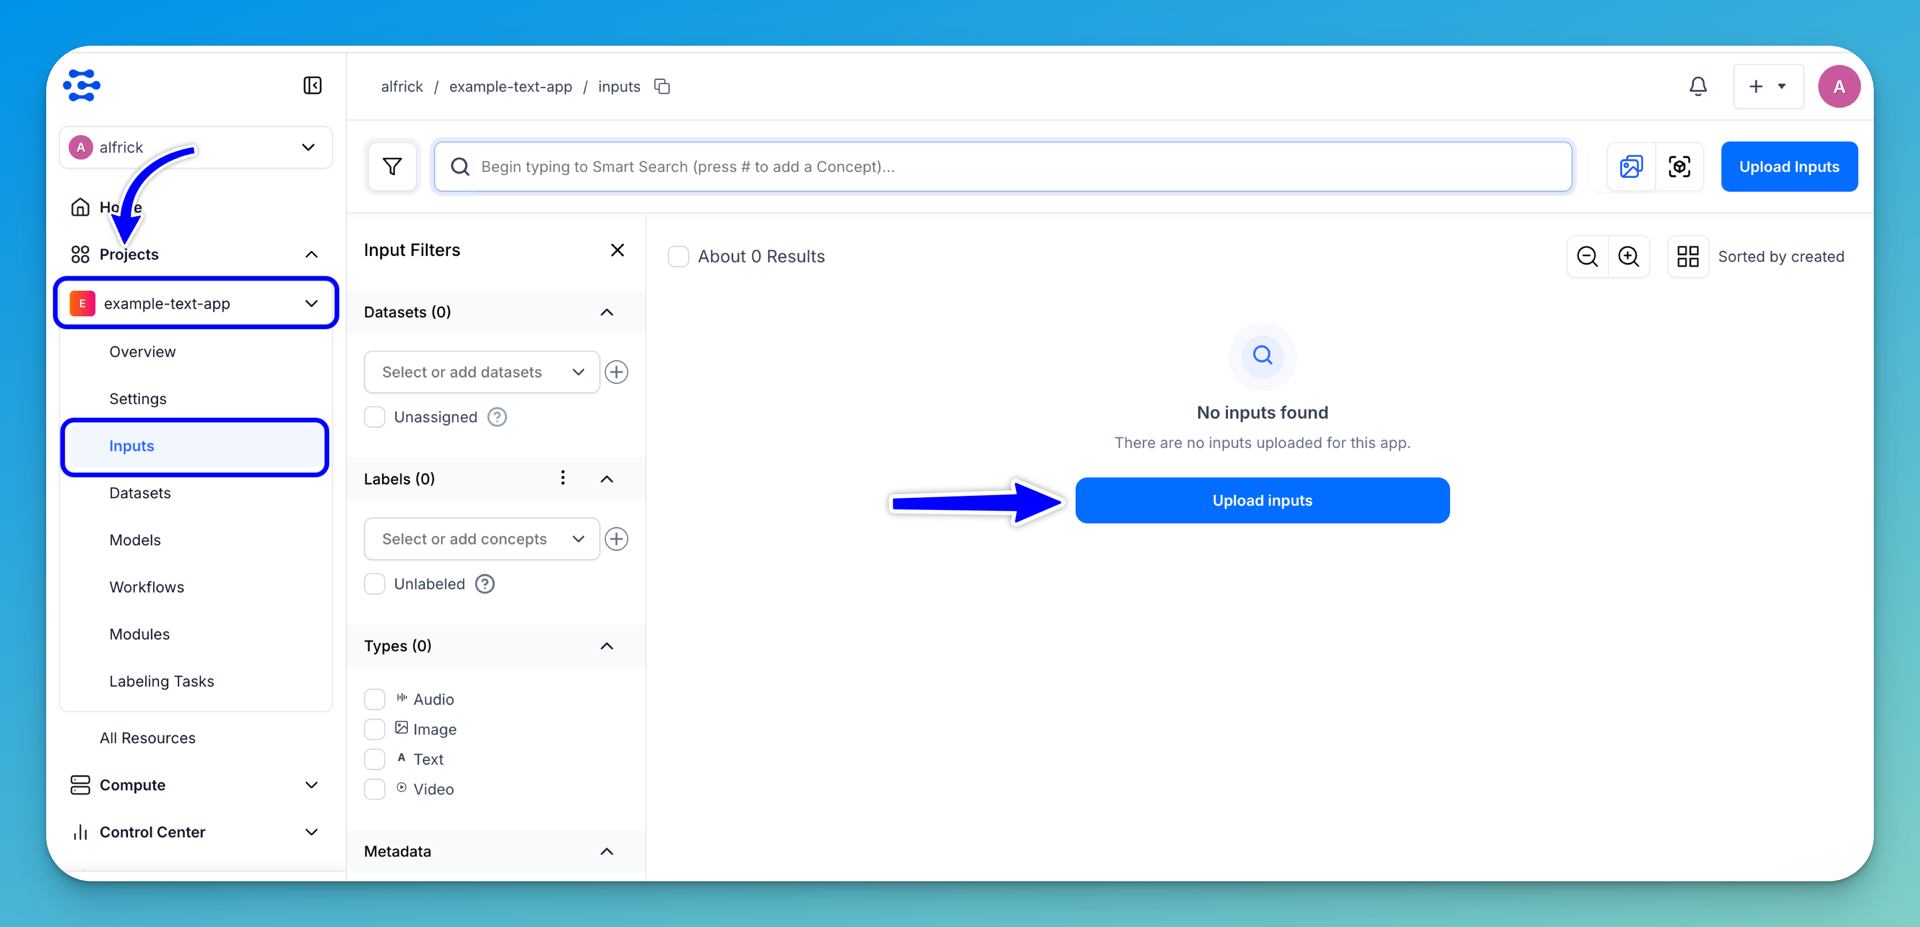This screenshot has height=927, width=1920.
Task: Collapse the Types filter section
Action: (607, 646)
